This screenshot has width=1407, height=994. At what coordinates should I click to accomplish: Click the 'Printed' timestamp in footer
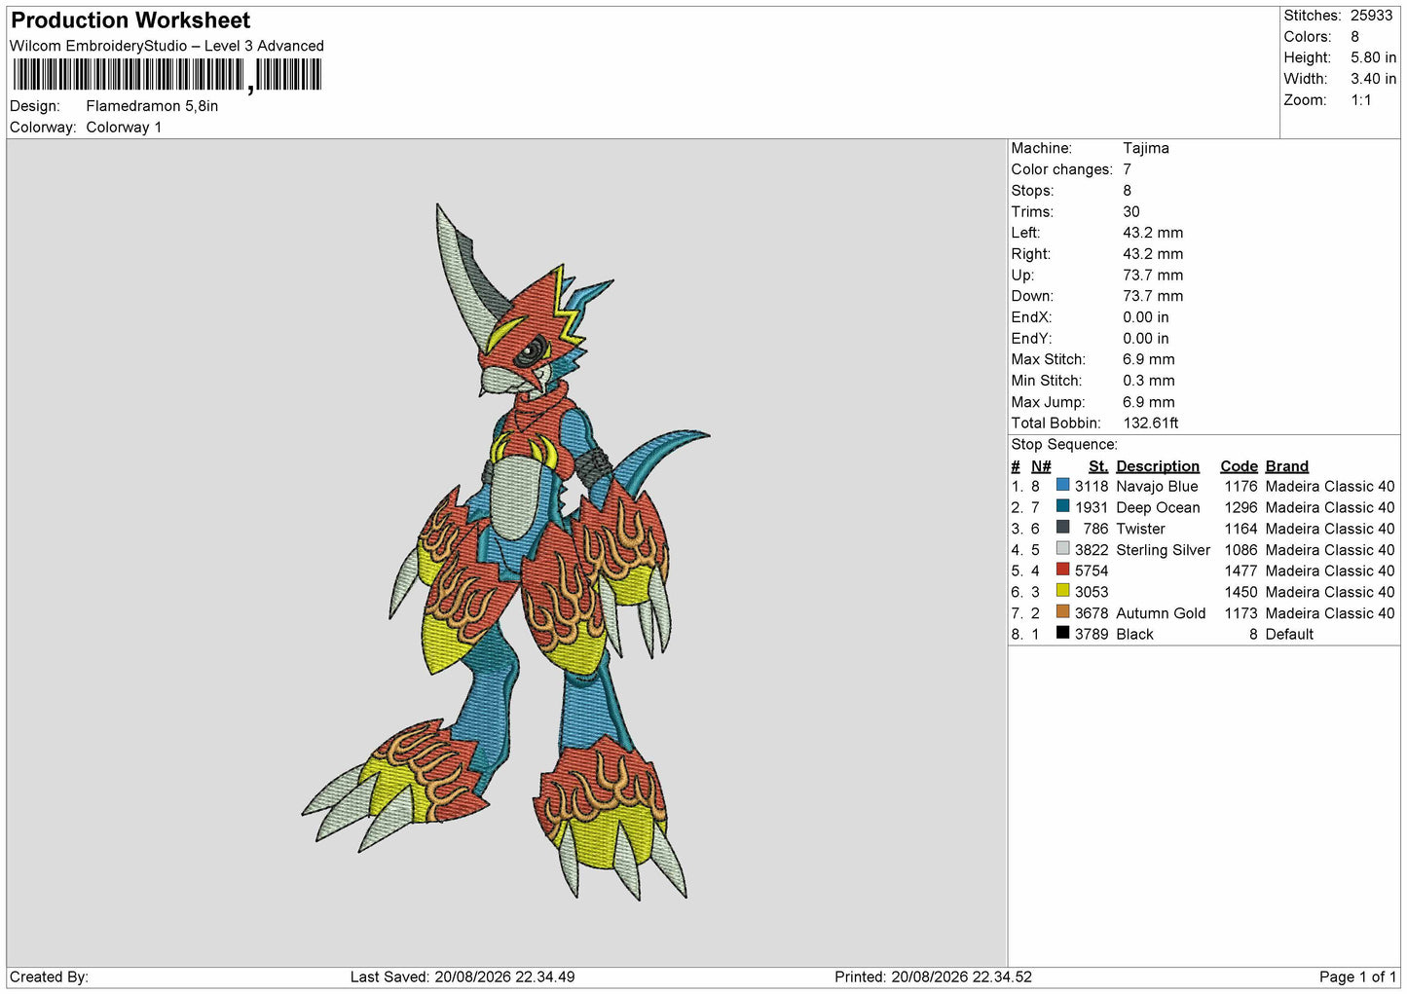(933, 977)
